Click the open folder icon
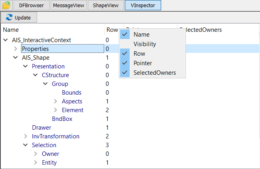Image resolution: width=260 pixels, height=169 pixels. pyautogui.click(x=6, y=5)
